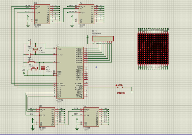Click the RST pin label on U2
The width and height of the screenshot is (192, 135).
tap(59, 62)
